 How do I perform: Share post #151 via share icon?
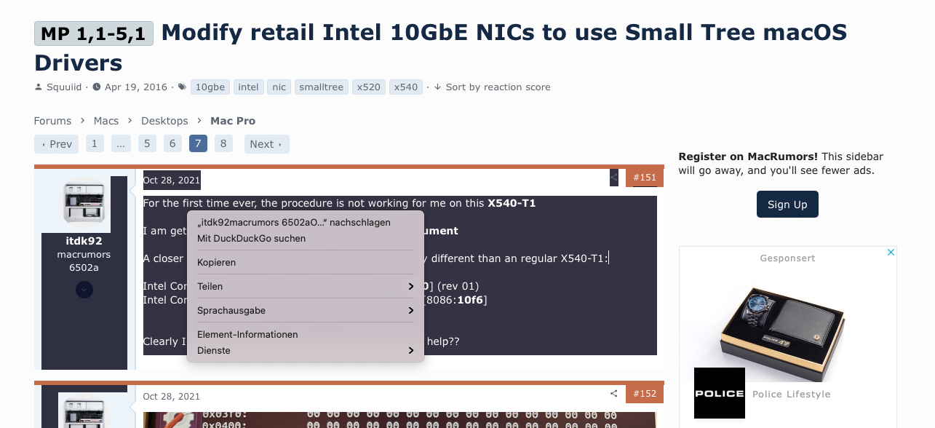pyautogui.click(x=614, y=177)
